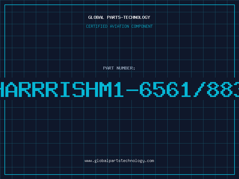Click the 6561 digits in the part number
This screenshot has width=239, height=179.
click(165, 89)
